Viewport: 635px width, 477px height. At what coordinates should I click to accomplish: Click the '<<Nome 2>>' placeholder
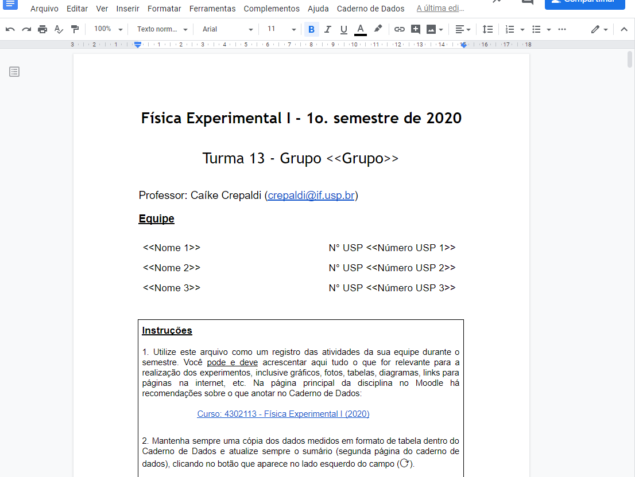pyautogui.click(x=172, y=268)
